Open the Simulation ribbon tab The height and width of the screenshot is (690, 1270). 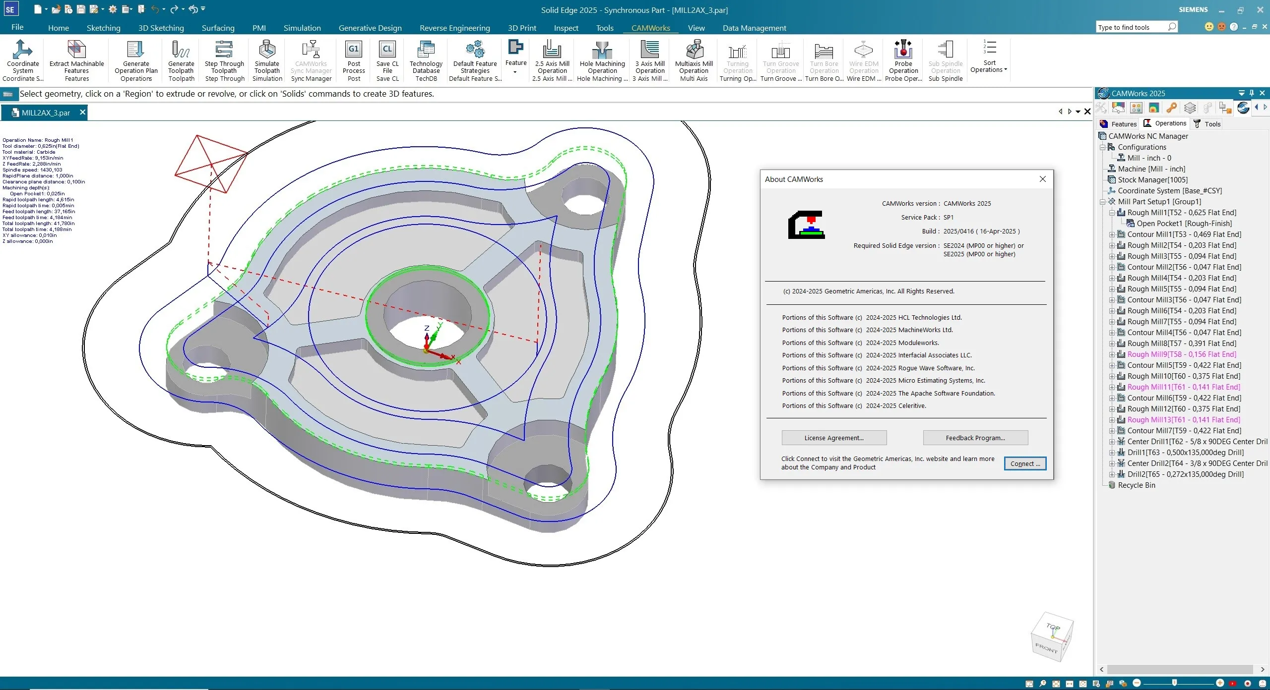pos(302,28)
